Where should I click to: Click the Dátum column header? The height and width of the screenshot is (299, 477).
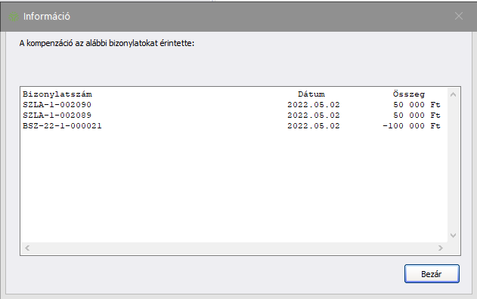[311, 94]
